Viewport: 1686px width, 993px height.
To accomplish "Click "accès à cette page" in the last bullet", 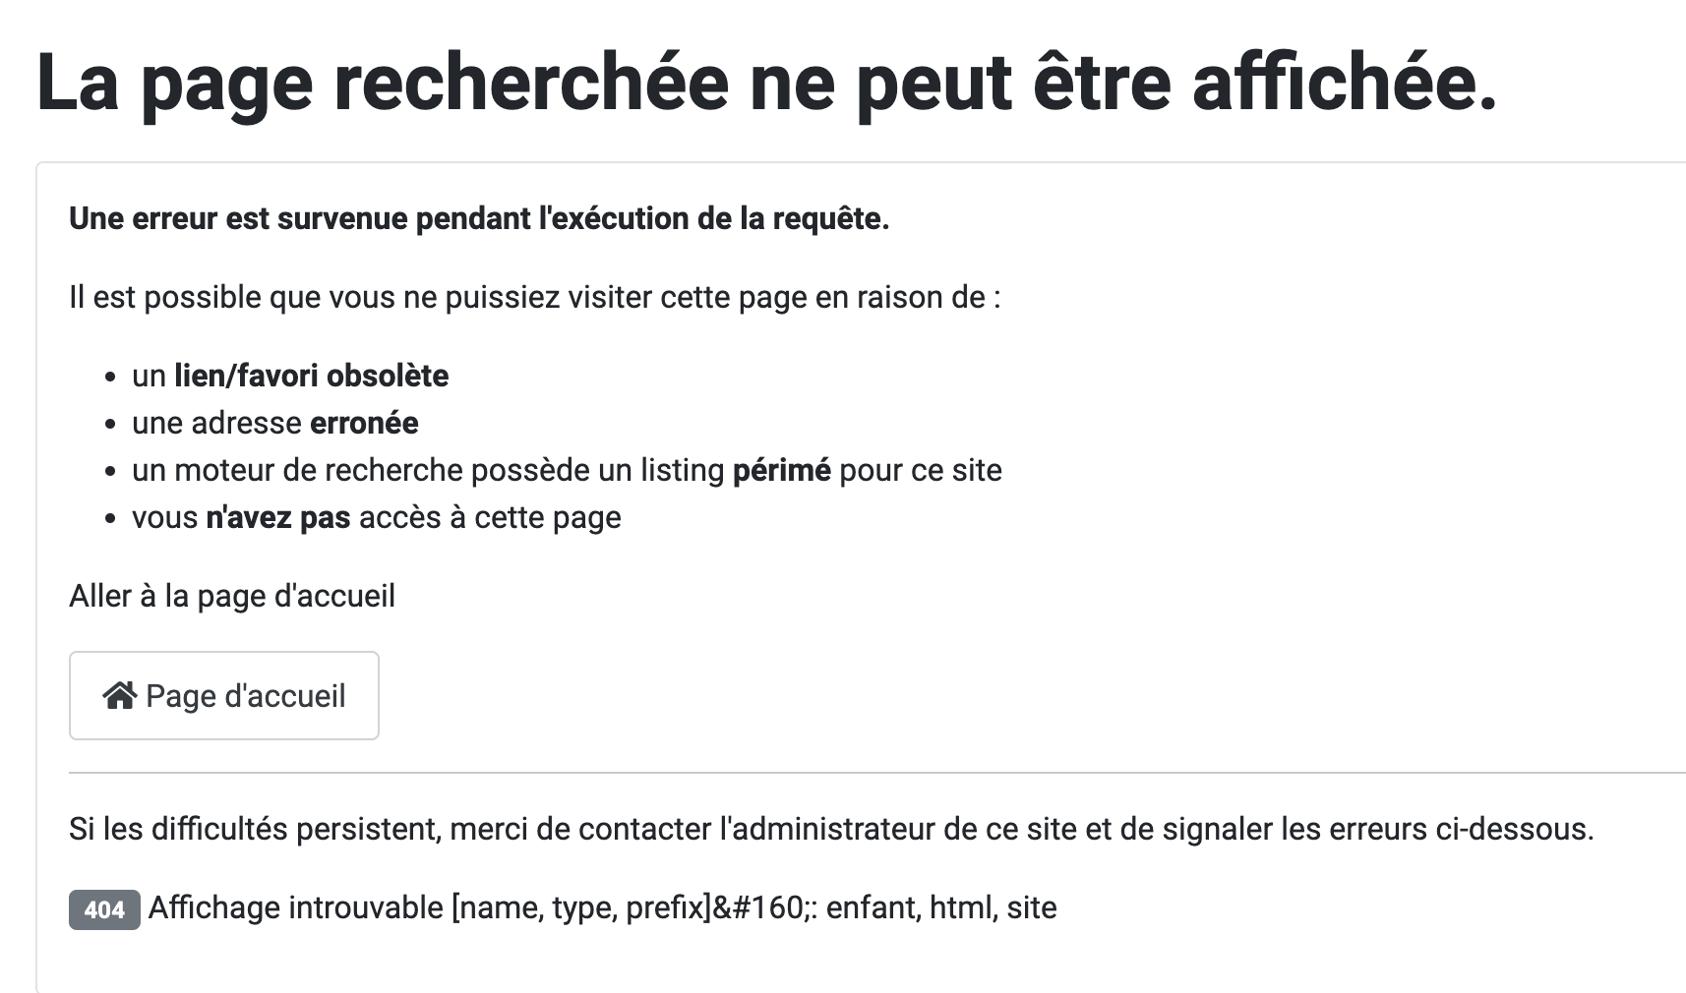I will click(490, 517).
